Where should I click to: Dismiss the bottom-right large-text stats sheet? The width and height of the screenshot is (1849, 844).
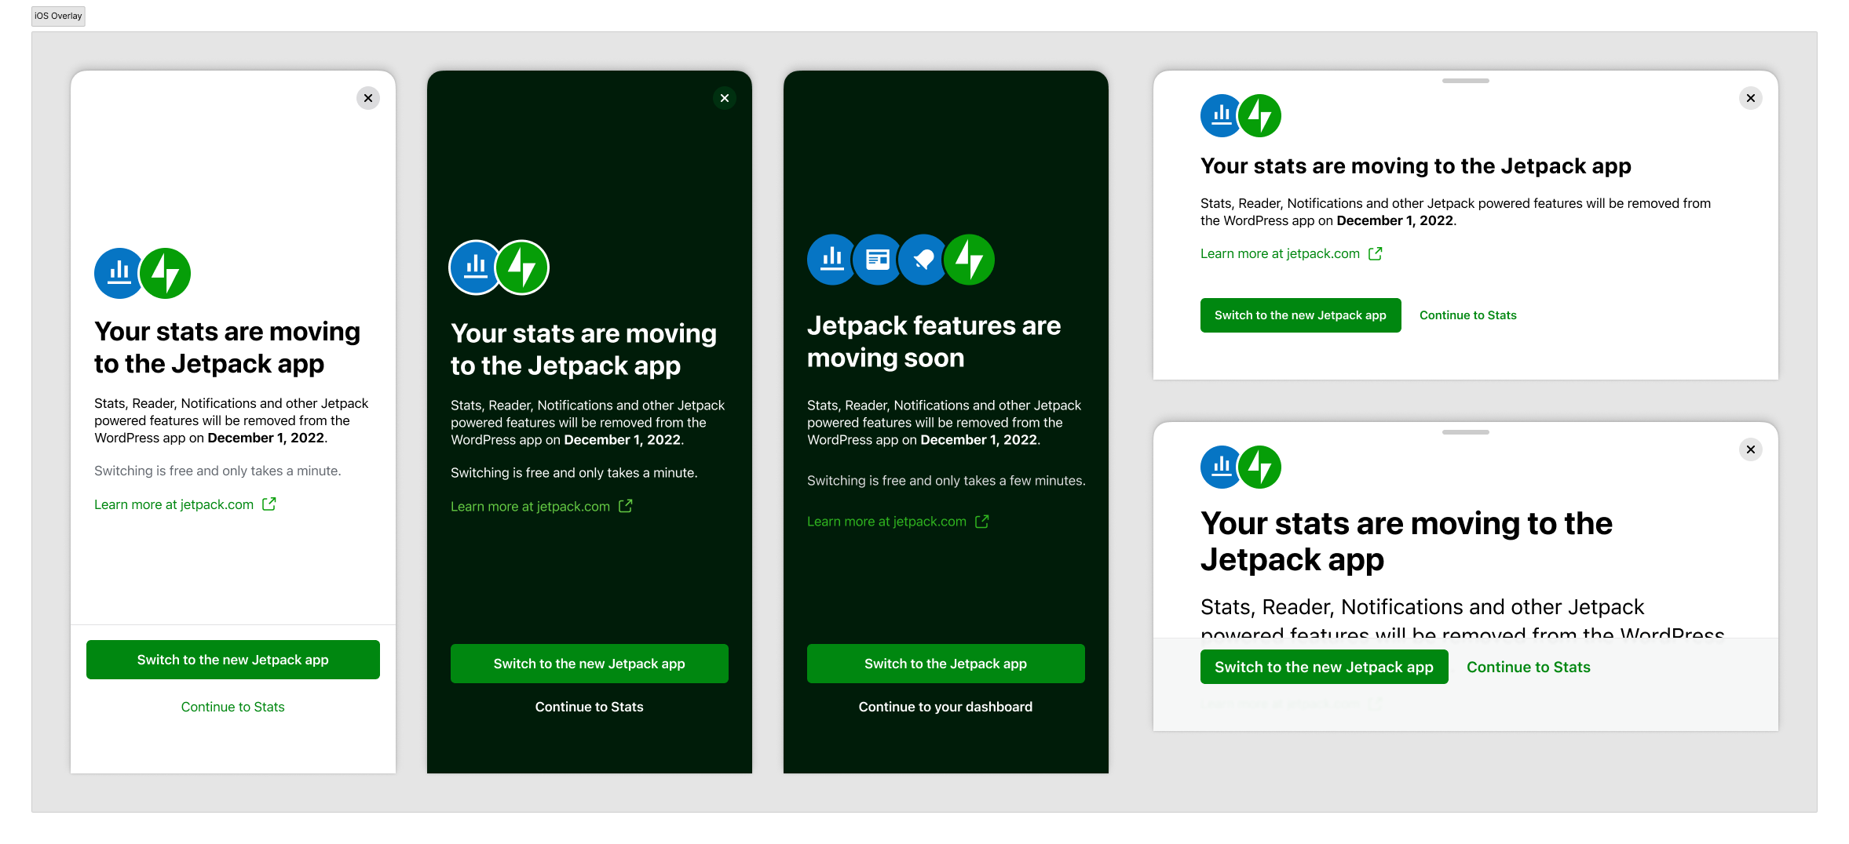coord(1751,449)
